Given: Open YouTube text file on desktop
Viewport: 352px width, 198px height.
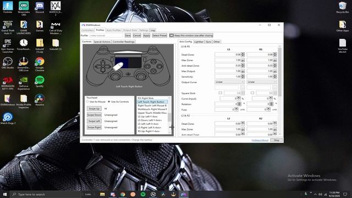Looking at the screenshot, I should point(343,46).
